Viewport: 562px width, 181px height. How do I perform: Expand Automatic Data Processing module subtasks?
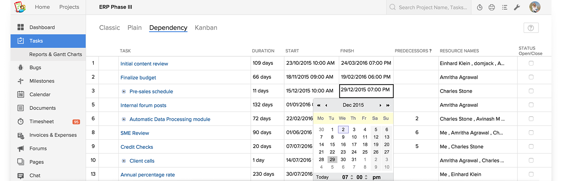pos(124,119)
